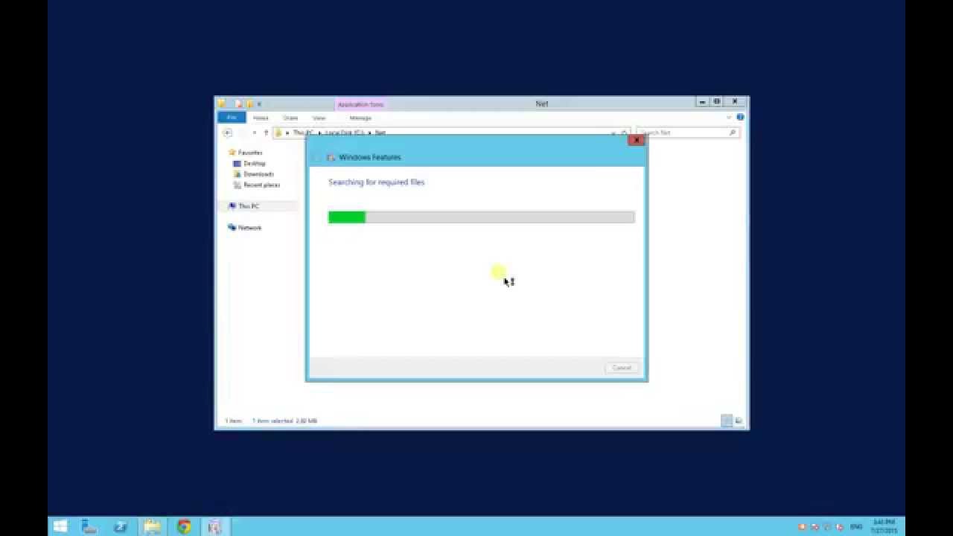Open Google Chrome from taskbar

184,526
